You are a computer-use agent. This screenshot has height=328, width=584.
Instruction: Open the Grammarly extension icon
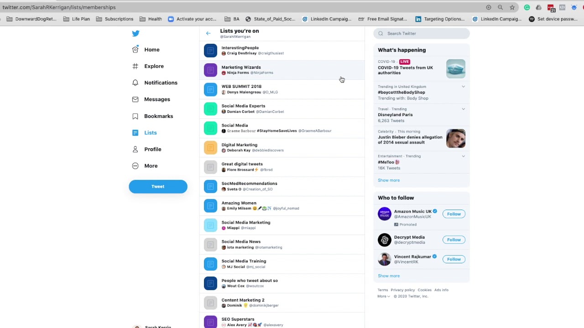(x=527, y=7)
